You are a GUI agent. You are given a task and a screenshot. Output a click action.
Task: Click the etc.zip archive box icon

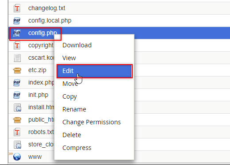[x=17, y=70]
